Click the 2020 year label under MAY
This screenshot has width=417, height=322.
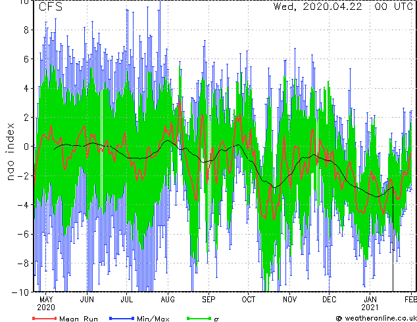pos(46,308)
